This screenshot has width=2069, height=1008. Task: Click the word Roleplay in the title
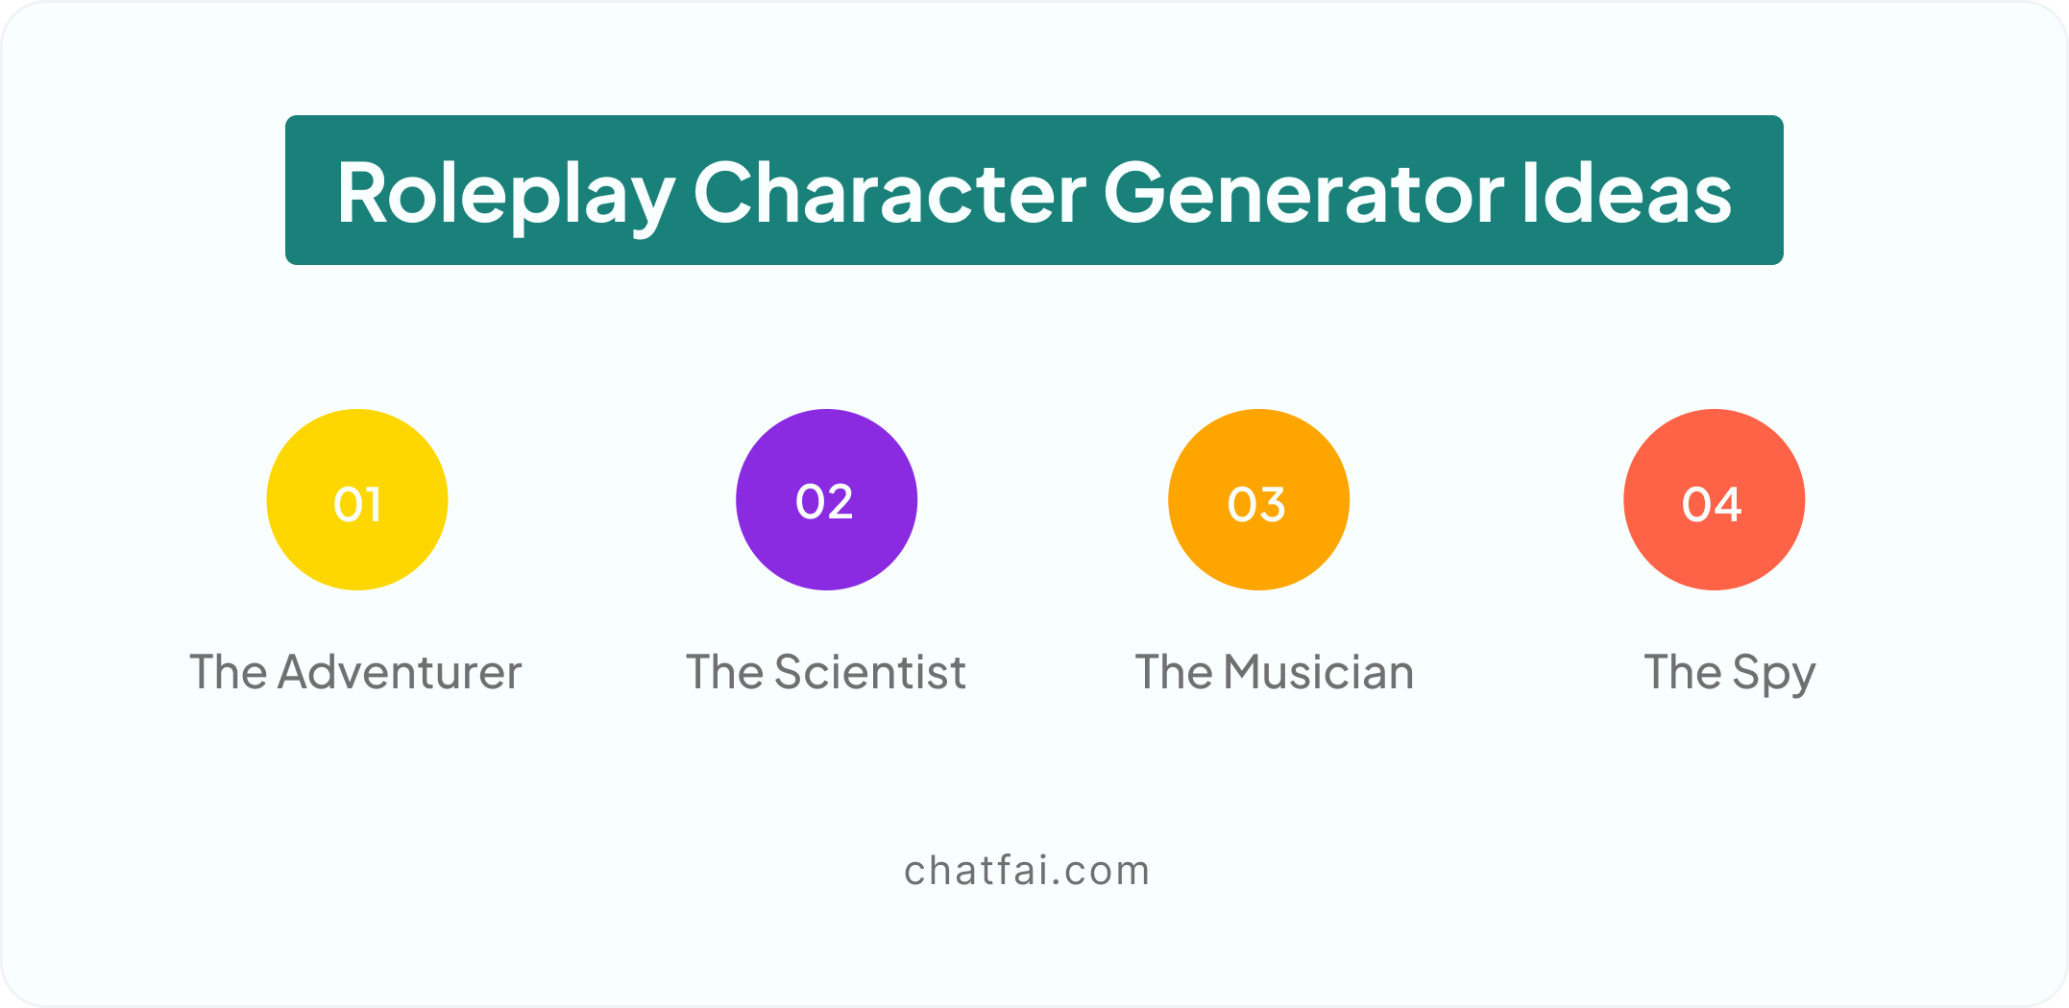tap(505, 195)
